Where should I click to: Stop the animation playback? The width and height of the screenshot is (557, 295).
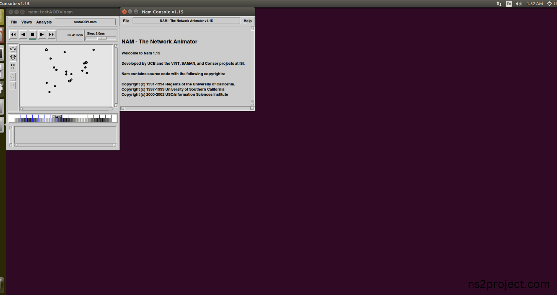click(33, 35)
